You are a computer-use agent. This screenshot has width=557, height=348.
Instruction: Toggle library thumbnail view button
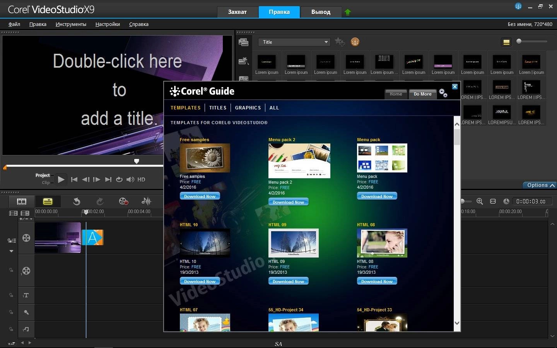(506, 42)
